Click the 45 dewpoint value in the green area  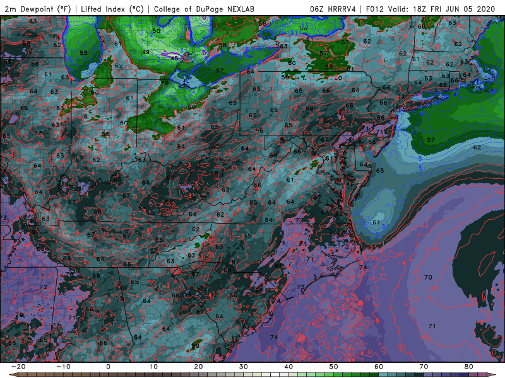click(174, 58)
